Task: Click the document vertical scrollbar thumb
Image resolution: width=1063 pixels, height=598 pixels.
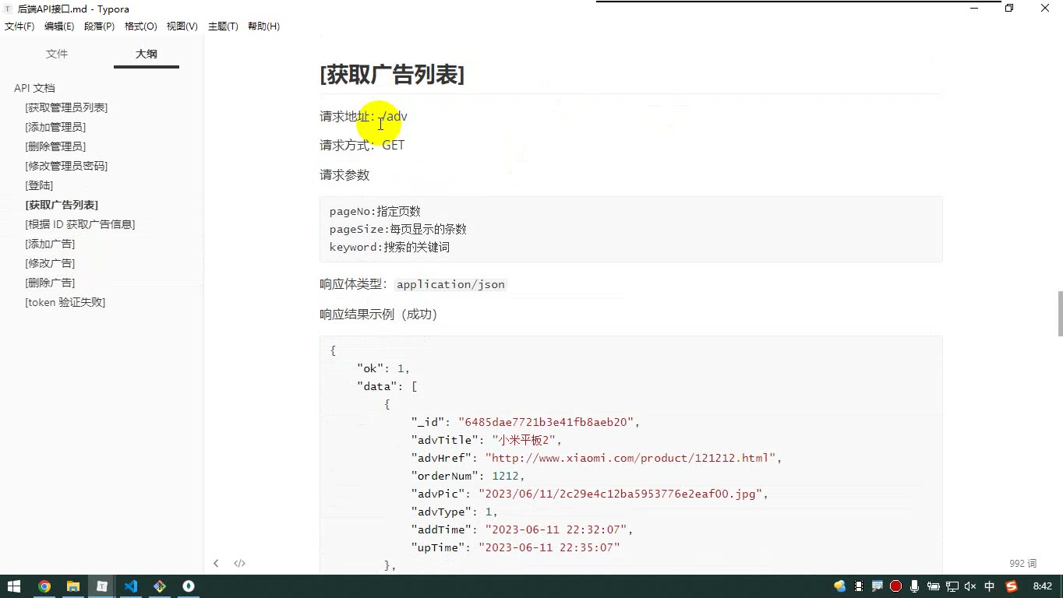Action: (x=1060, y=314)
